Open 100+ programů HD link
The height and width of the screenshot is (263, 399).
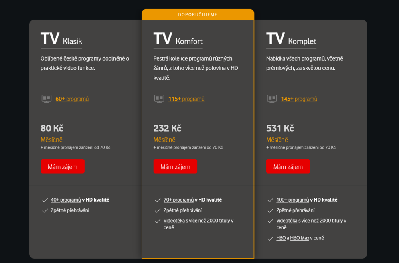pyautogui.click(x=292, y=200)
